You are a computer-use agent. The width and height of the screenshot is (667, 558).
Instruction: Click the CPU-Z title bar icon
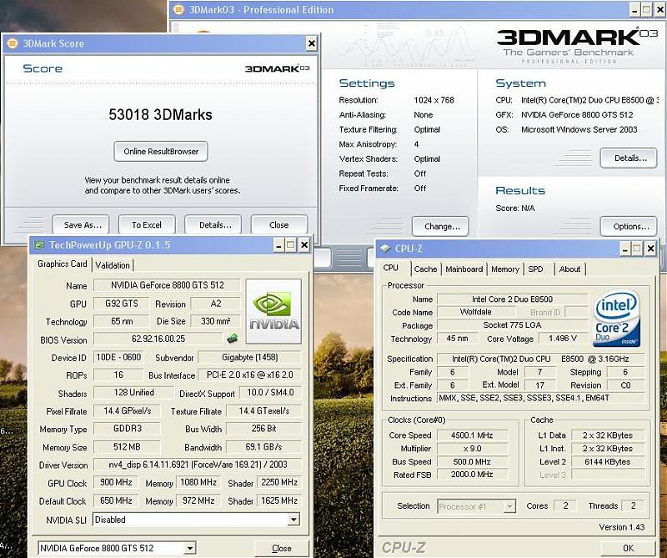tap(385, 249)
